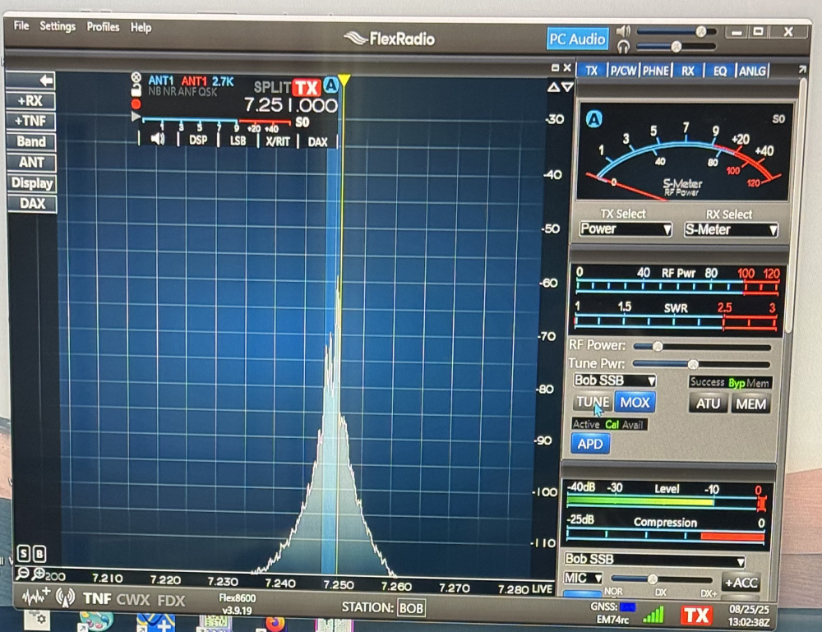Toggle the red slice TX flag
The width and height of the screenshot is (822, 632).
coord(306,87)
